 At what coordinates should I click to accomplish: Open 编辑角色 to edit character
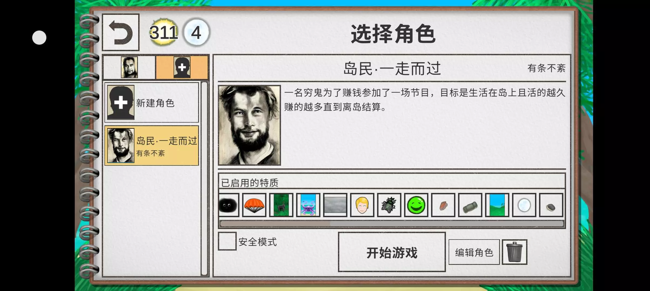[474, 252]
